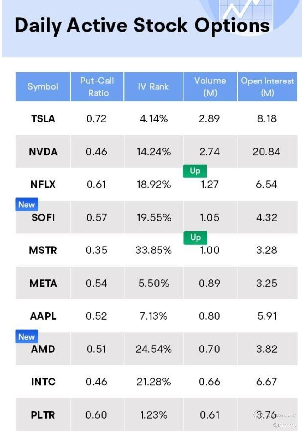Viewport: 302px width, 432px height.
Task: Select the Symbol column header
Action: click(43, 86)
